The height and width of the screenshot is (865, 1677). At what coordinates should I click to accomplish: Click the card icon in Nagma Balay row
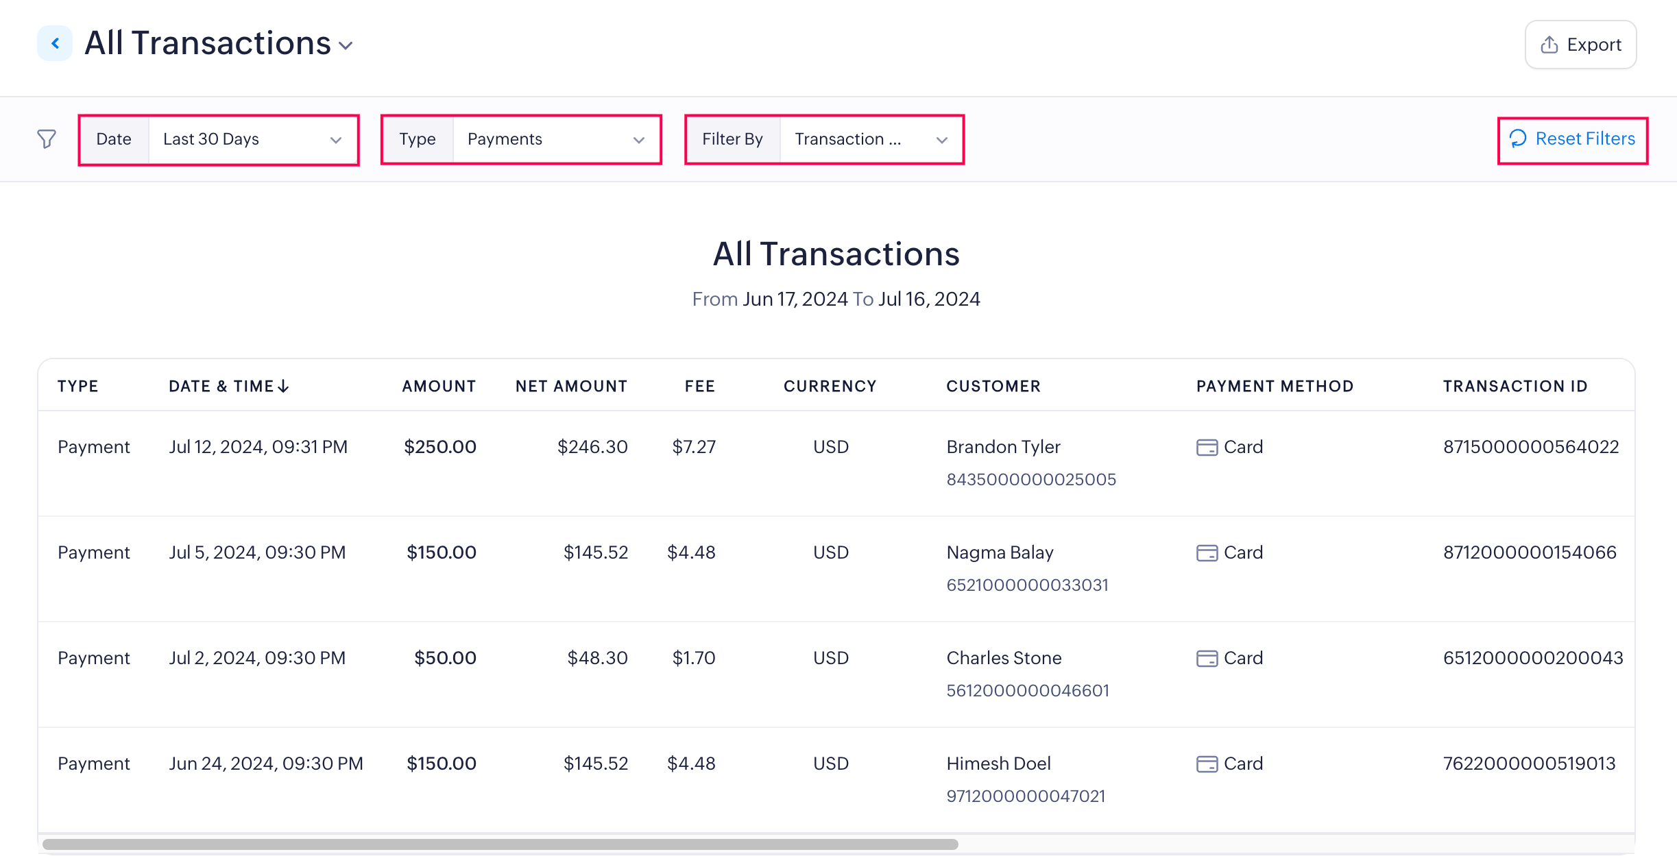[x=1207, y=553]
